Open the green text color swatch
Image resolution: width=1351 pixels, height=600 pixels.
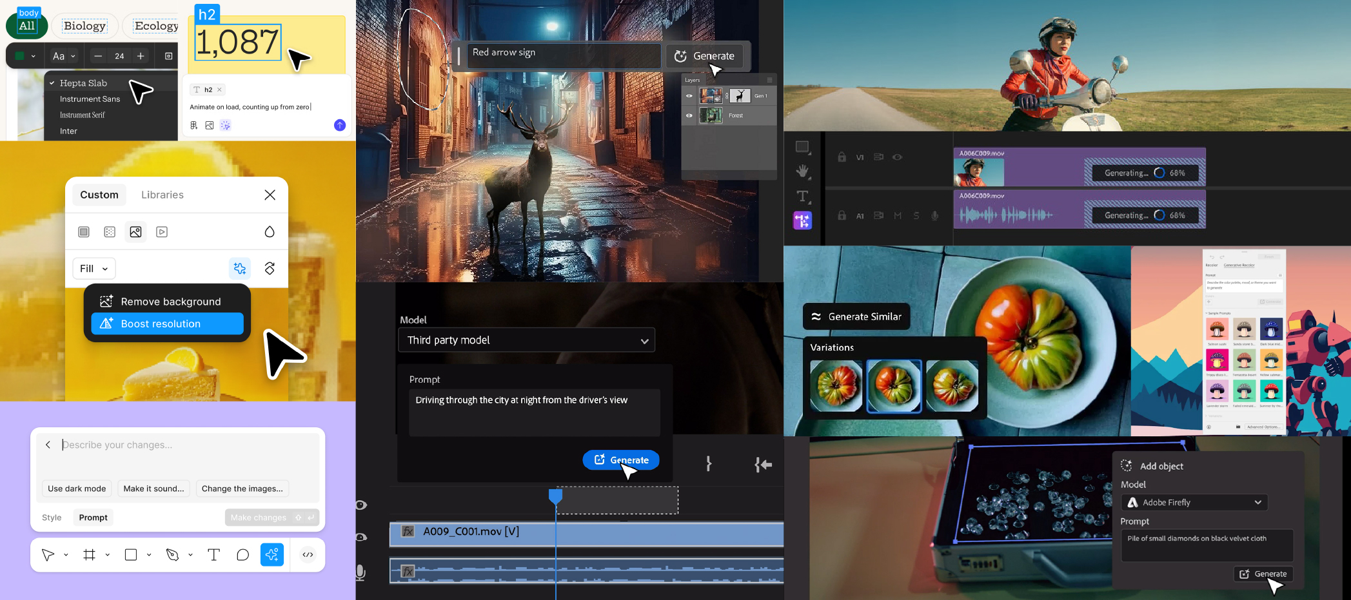tap(19, 56)
